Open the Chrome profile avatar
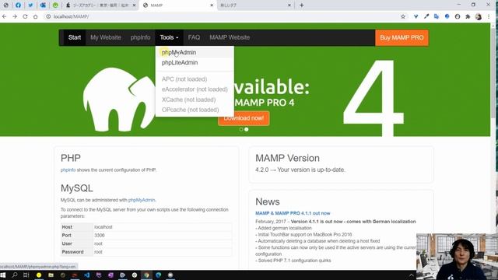 [479, 16]
